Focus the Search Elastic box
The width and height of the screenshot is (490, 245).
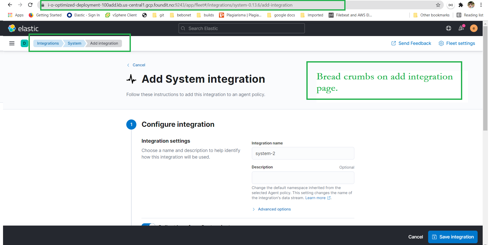tap(241, 28)
